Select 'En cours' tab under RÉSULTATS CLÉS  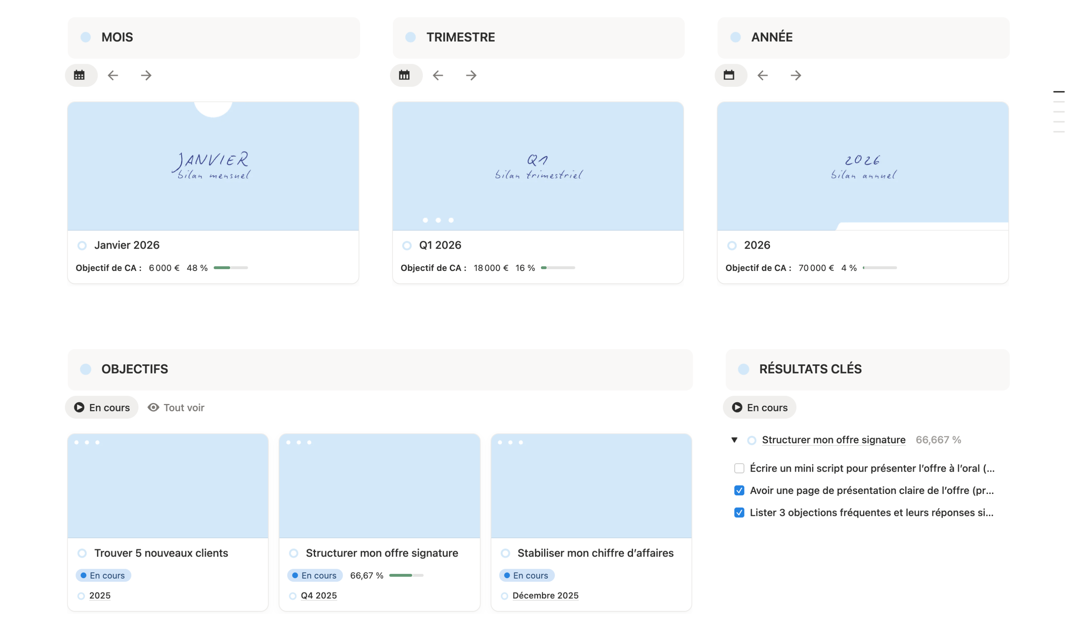(760, 408)
